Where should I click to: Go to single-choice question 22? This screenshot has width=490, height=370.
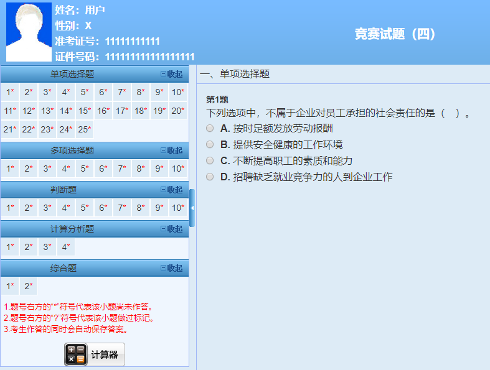[x=29, y=129]
